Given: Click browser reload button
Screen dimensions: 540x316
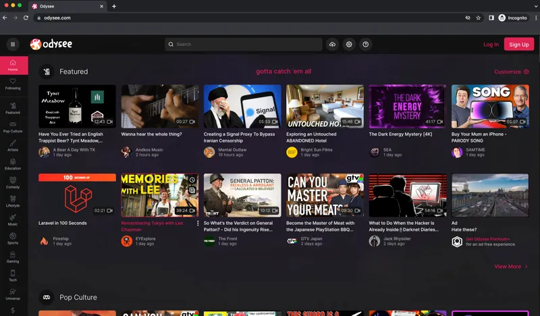Looking at the screenshot, I should point(26,18).
